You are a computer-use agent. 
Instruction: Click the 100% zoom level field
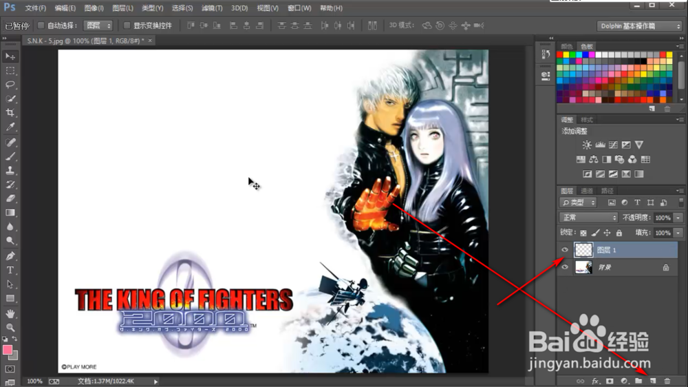(x=34, y=381)
